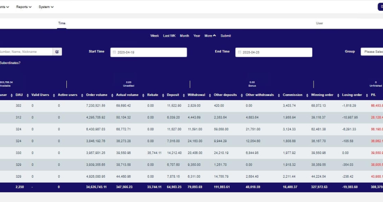Image resolution: width=383 pixels, height=202 pixels.
Task: Select the Year quick range
Action: [x=197, y=36]
